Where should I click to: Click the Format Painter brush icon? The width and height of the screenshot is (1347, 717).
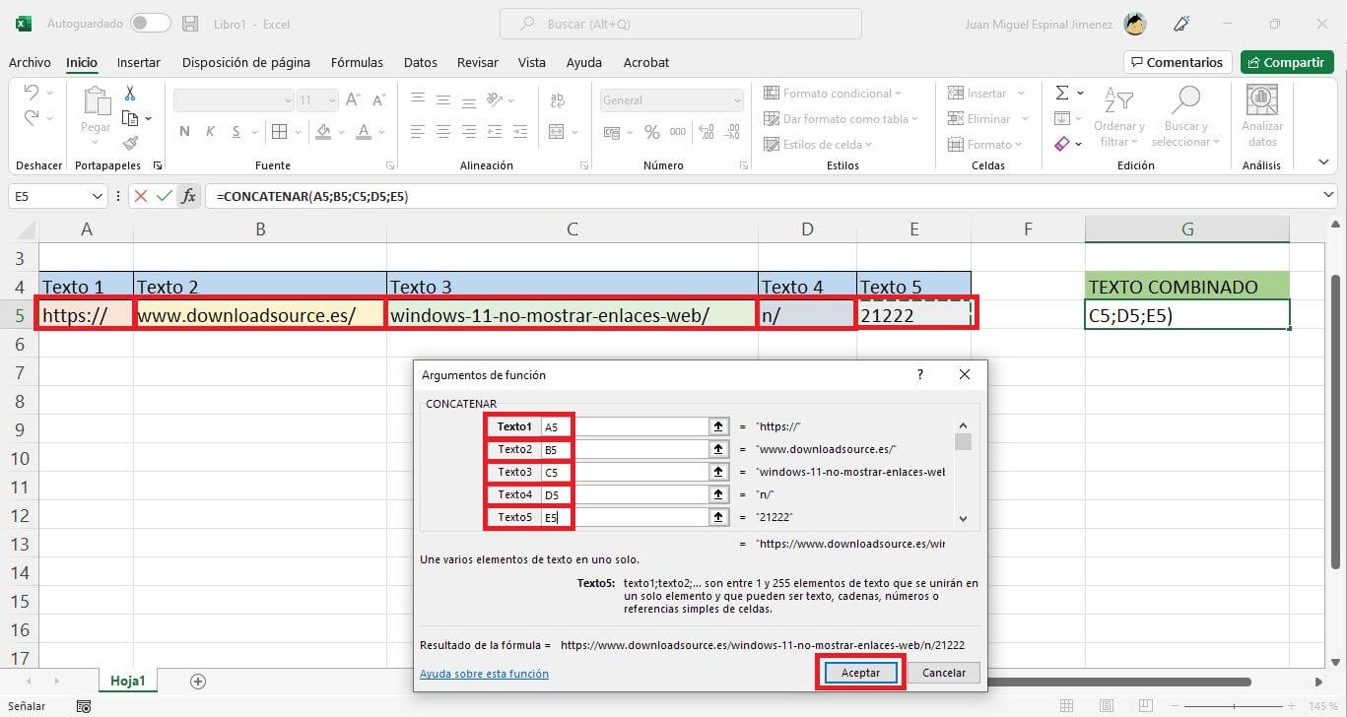(x=129, y=143)
